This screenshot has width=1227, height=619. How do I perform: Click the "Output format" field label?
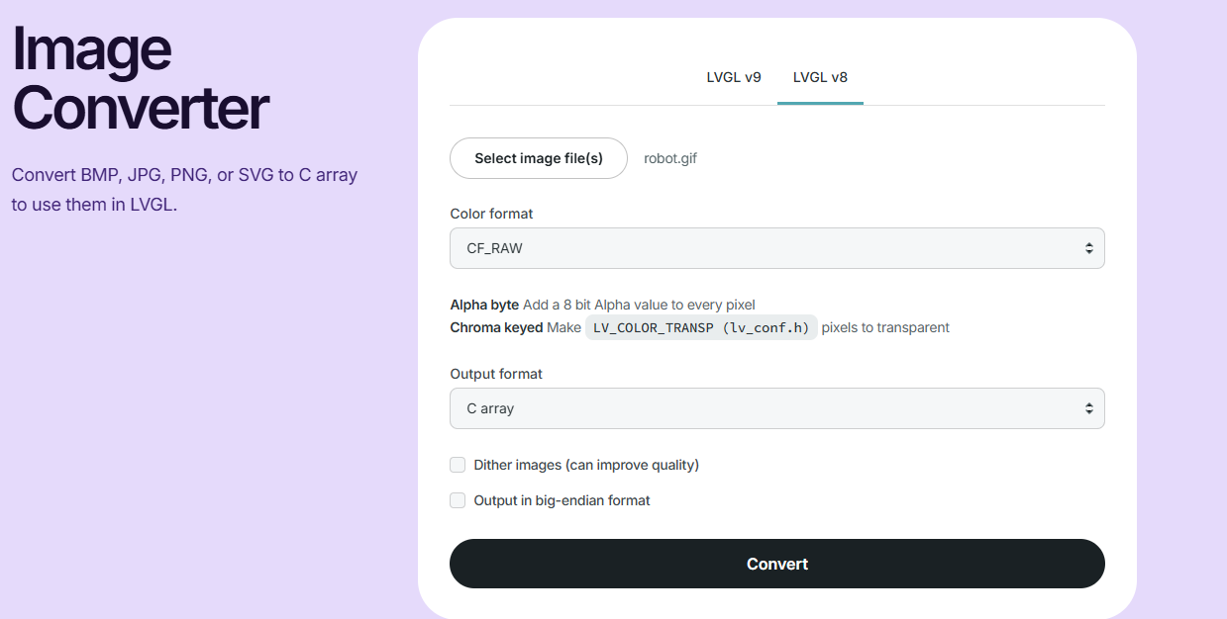point(496,374)
